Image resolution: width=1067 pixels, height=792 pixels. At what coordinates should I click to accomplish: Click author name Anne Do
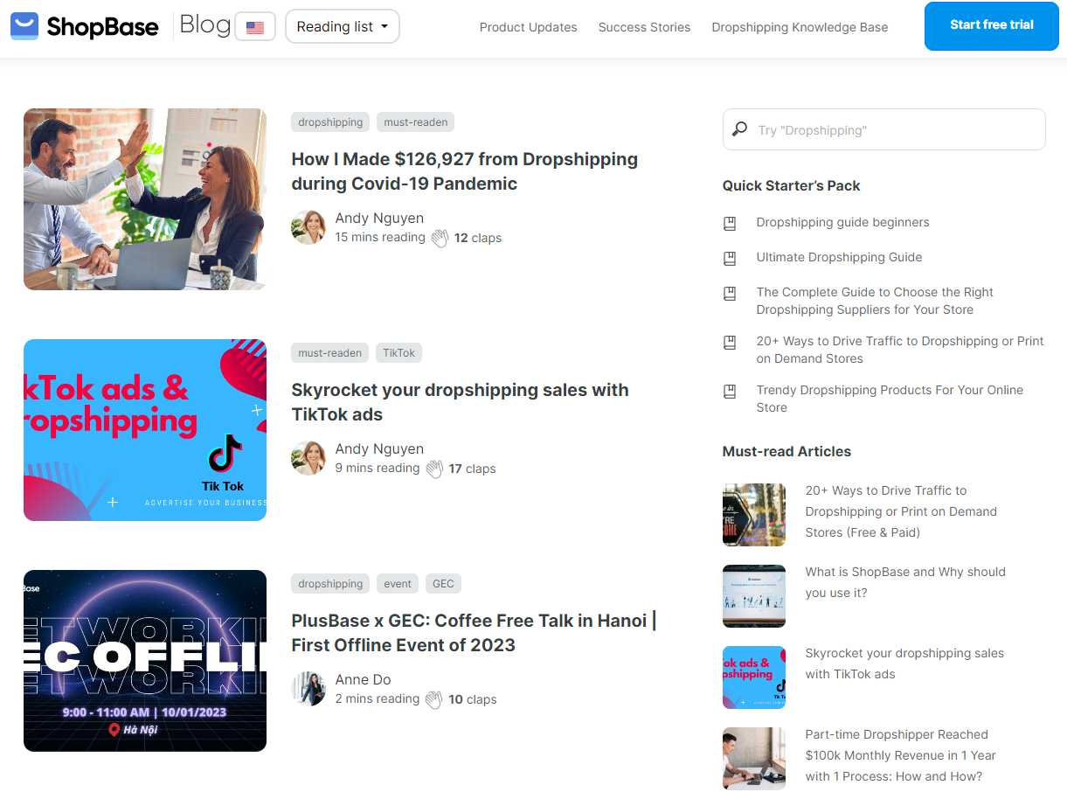pos(364,680)
